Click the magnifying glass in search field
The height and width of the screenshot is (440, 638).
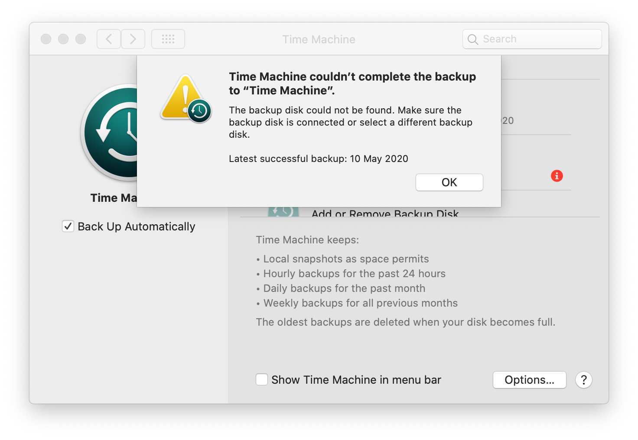pos(473,39)
